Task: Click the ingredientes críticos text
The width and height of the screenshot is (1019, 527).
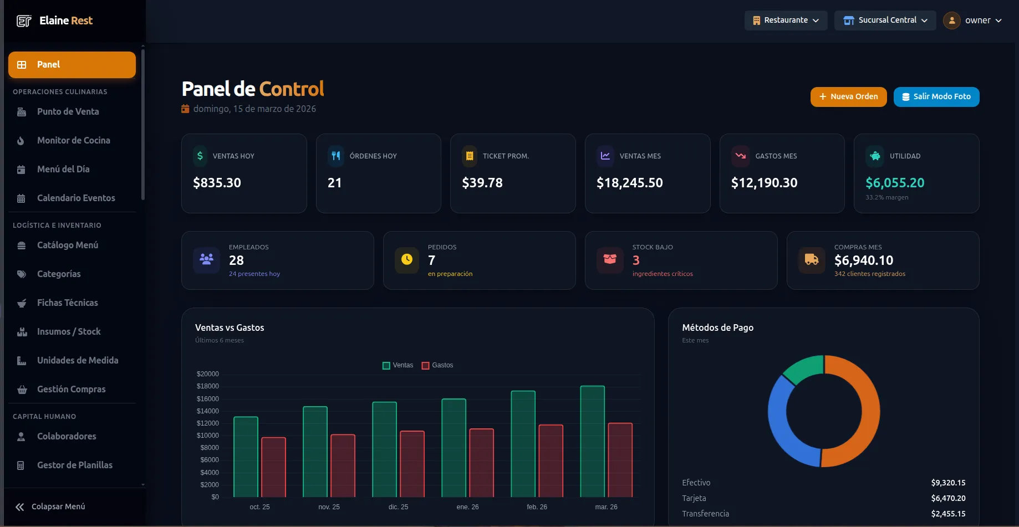Action: [663, 274]
